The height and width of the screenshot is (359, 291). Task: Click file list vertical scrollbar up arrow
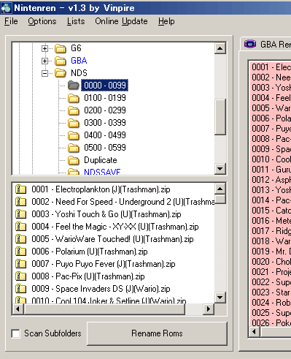pos(220,189)
